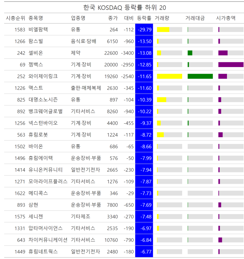244x259 pixels.
Task: Select the stock name 휴림에이텍
Action: point(40,158)
